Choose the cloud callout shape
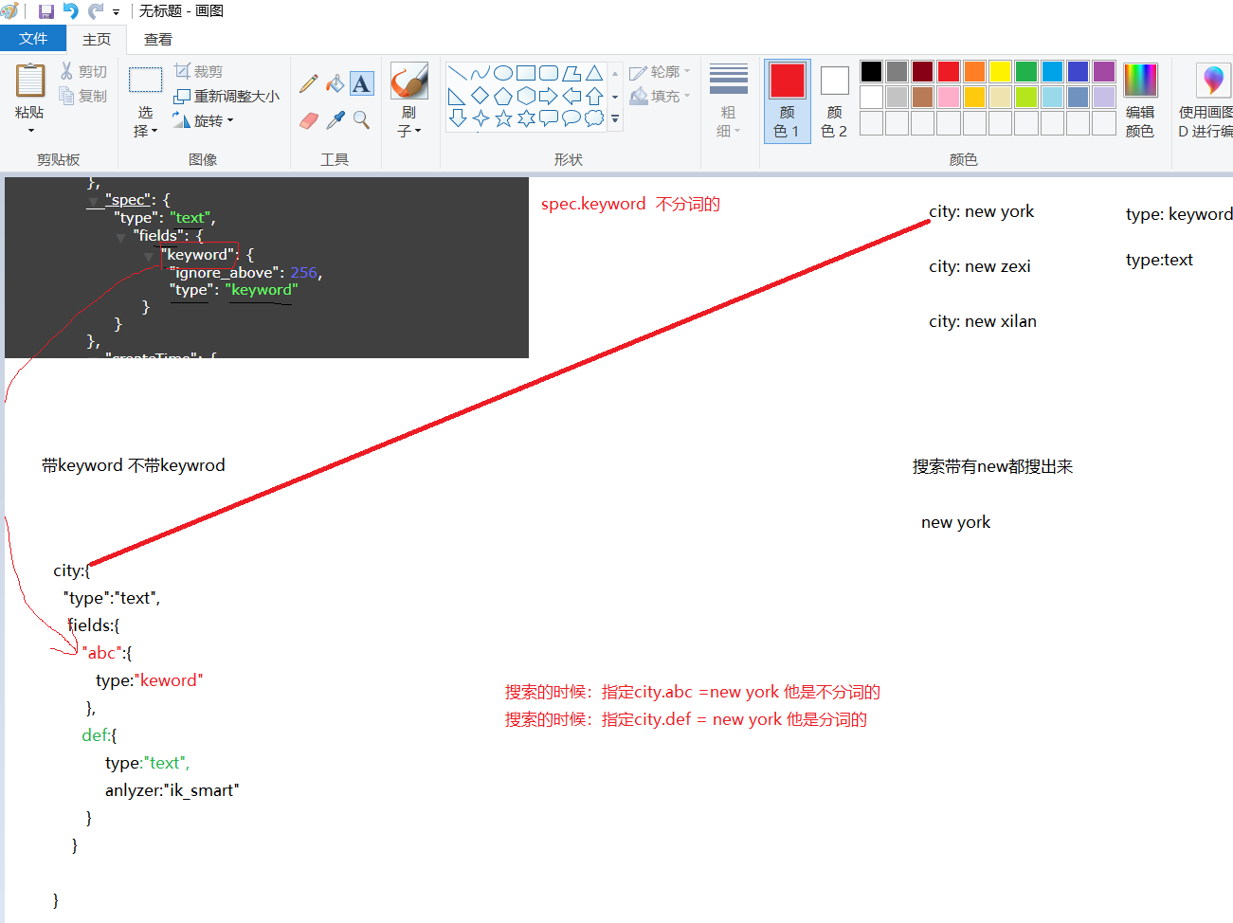The height and width of the screenshot is (923, 1233). pyautogui.click(x=594, y=118)
